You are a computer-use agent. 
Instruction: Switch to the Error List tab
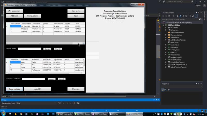(4, 107)
